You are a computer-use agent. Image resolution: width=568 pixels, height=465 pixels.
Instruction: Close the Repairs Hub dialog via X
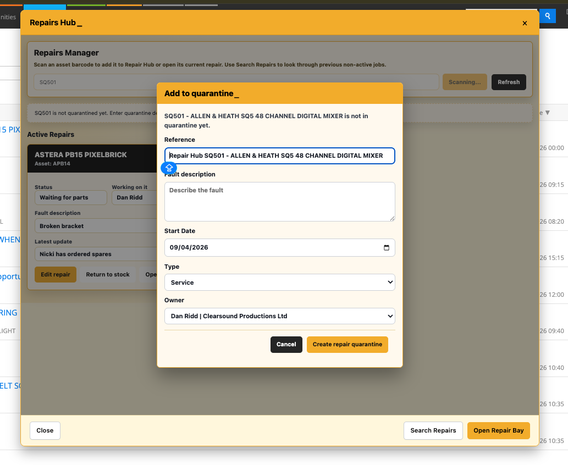525,23
